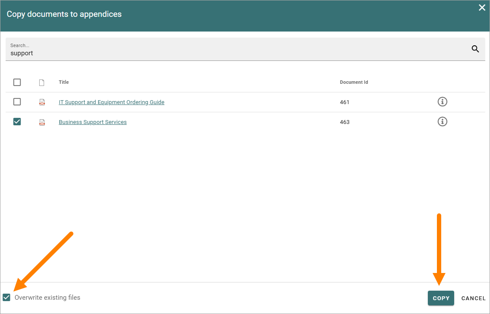The width and height of the screenshot is (490, 314).
Task: Click the CANCEL button
Action: pyautogui.click(x=474, y=298)
